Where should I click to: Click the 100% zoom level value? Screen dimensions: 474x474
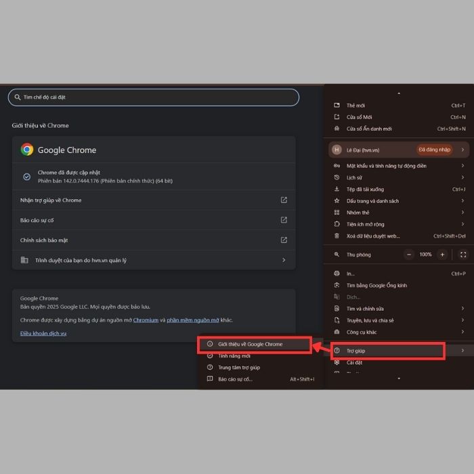click(425, 255)
